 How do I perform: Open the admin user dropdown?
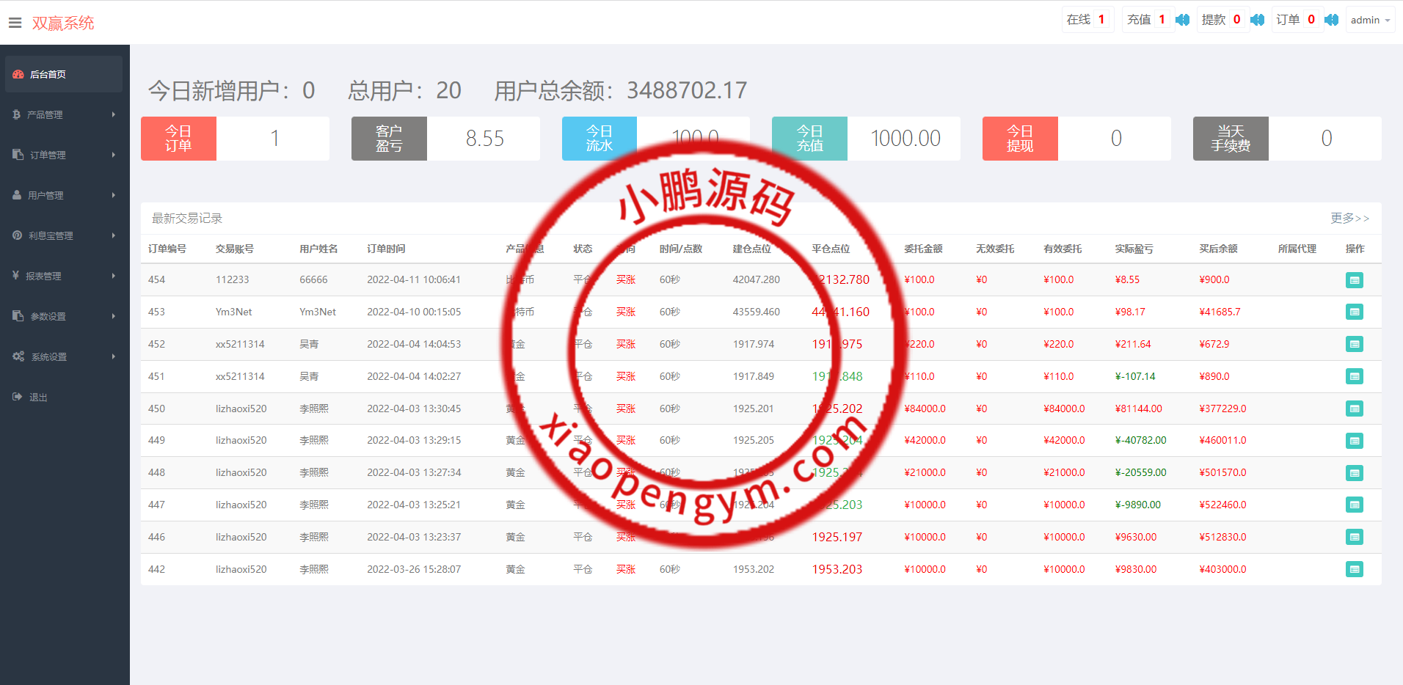(x=1370, y=20)
